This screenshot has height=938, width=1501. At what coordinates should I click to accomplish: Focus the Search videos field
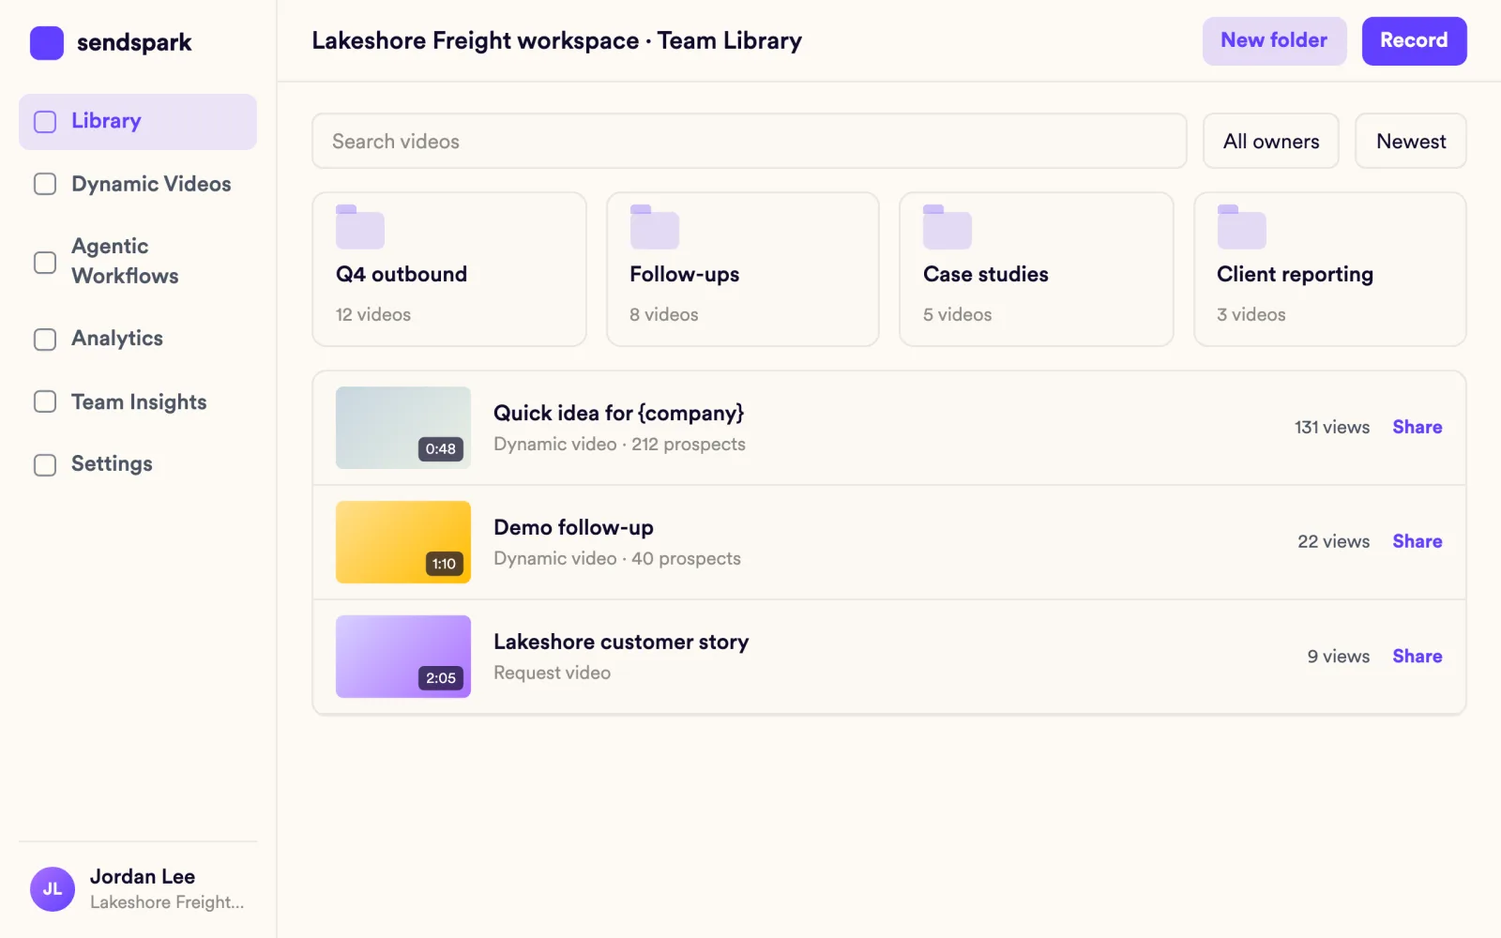click(x=749, y=142)
